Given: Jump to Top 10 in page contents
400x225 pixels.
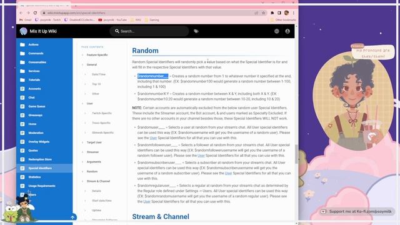Looking at the screenshot, I should (x=96, y=84).
